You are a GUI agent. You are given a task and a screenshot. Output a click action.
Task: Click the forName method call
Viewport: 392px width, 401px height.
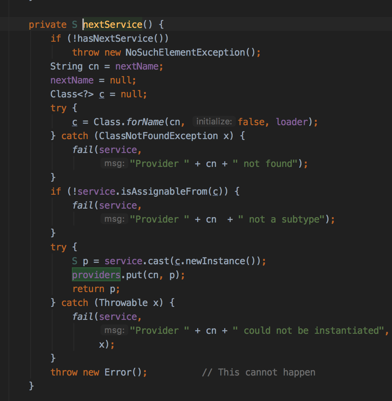pos(145,122)
